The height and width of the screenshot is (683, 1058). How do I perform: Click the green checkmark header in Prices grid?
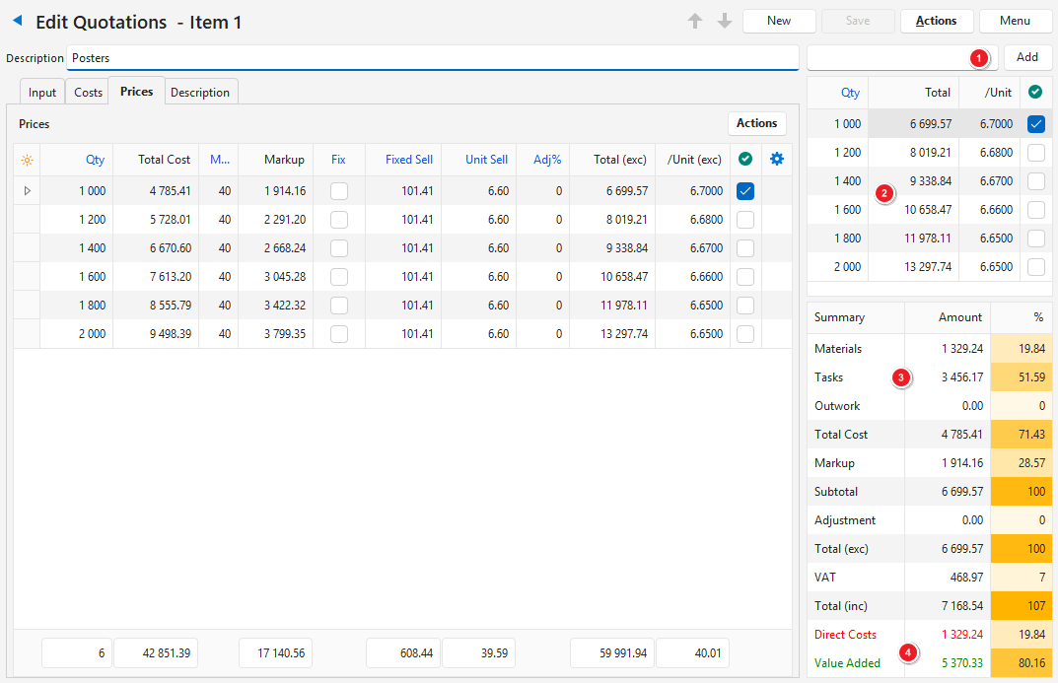tap(745, 159)
